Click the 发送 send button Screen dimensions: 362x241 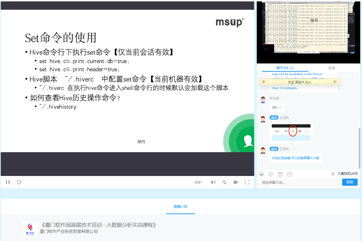350,182
